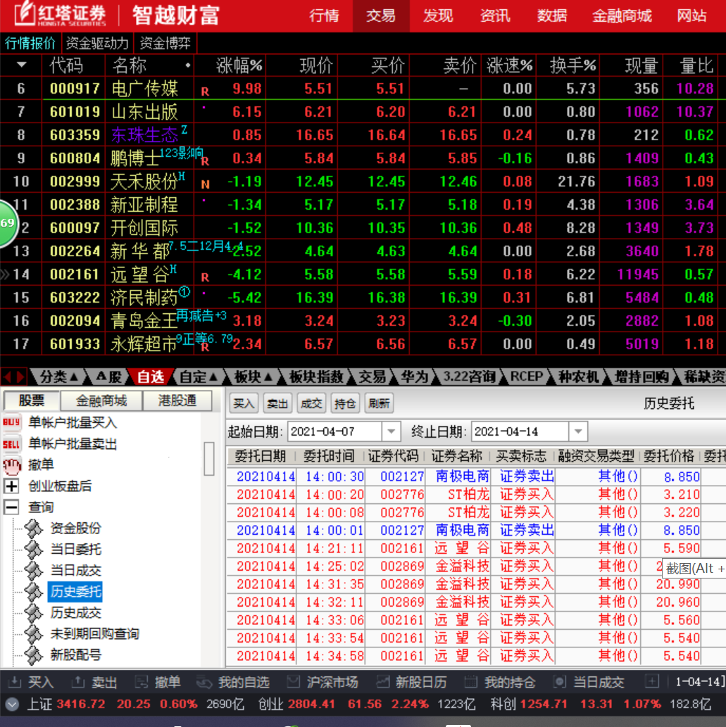Click the 买入 button above order table
This screenshot has height=727, width=726.
pos(244,403)
